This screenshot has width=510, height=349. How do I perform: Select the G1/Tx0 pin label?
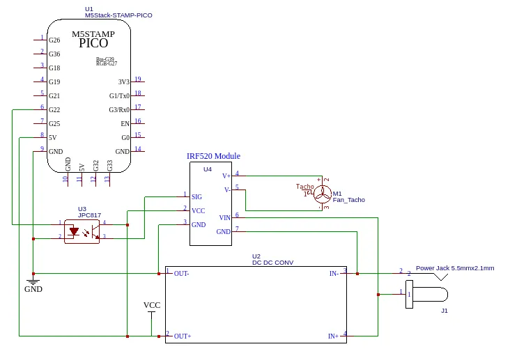[x=119, y=96]
